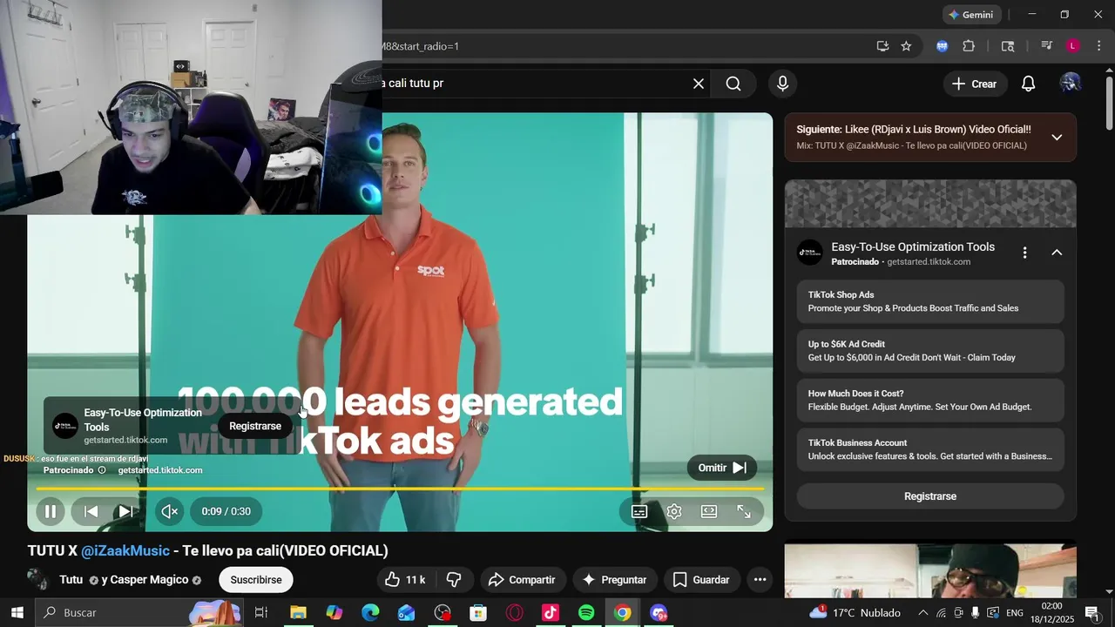Enter fullscreen with the player's fullscreen icon
Screen dimensions: 1115x627
point(744,512)
